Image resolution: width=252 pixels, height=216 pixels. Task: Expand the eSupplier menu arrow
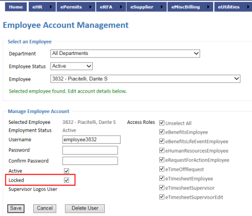coord(162,7)
